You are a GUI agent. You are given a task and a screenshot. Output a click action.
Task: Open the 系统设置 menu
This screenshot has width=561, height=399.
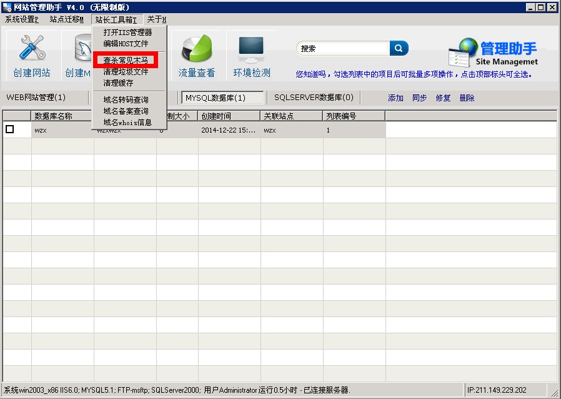point(22,19)
